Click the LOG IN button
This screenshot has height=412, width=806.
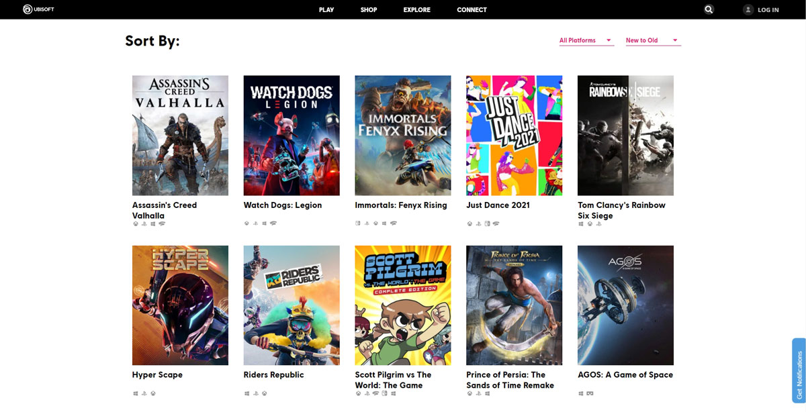[768, 10]
